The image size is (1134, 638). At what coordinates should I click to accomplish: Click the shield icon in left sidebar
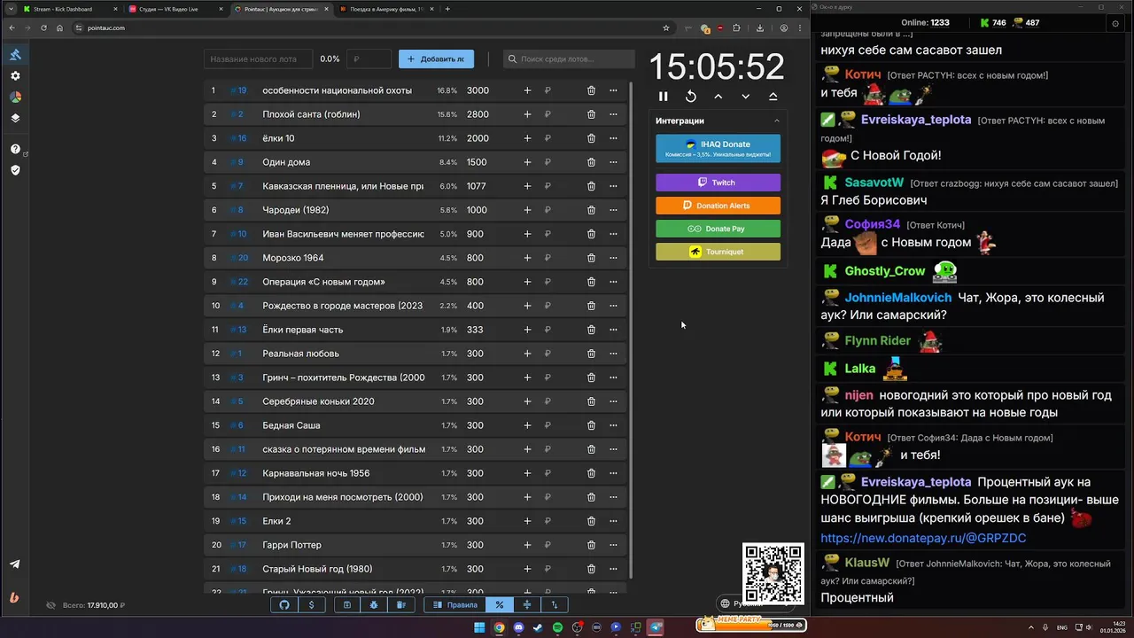point(15,170)
